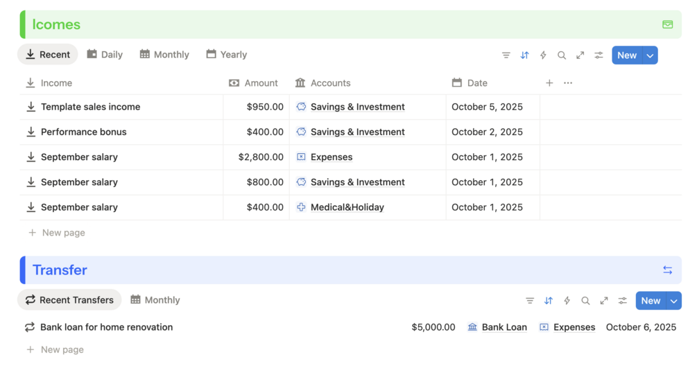Open Bank Loan account link
This screenshot has width=697, height=368.
(x=504, y=327)
